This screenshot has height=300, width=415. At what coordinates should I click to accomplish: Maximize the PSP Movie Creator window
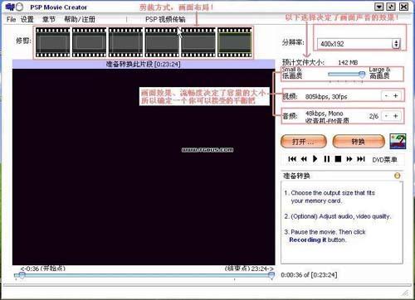(x=391, y=7)
